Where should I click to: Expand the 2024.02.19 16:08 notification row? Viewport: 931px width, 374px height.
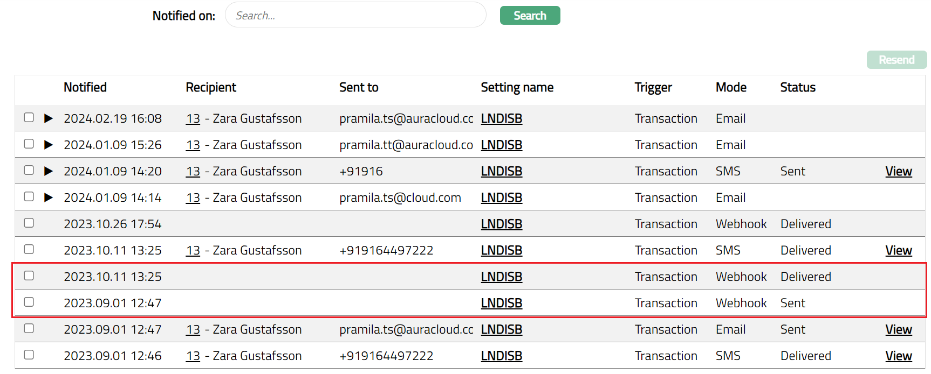pyautogui.click(x=49, y=118)
